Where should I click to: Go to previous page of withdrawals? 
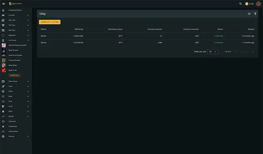(242, 52)
